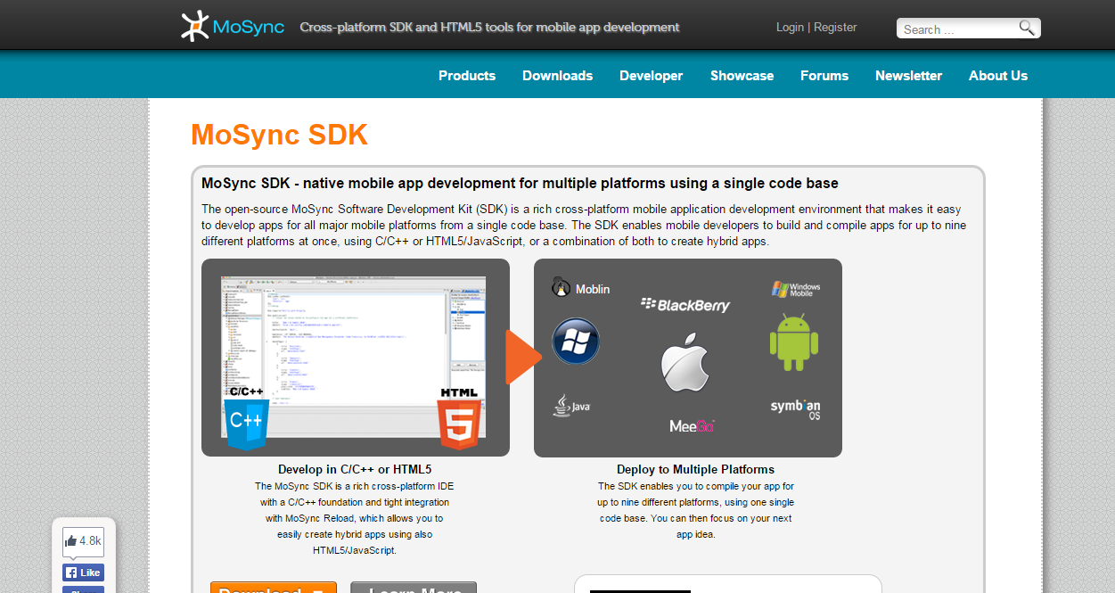Click the Apple logo

pyautogui.click(x=685, y=363)
